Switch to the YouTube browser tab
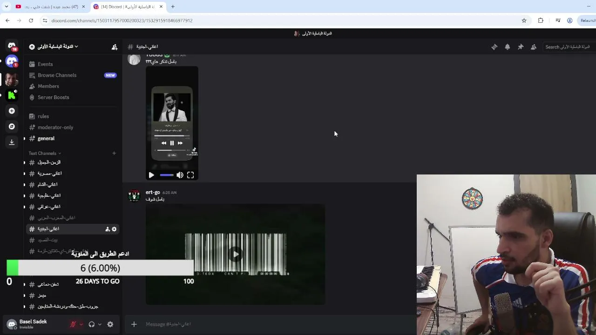The width and height of the screenshot is (596, 335). [50, 7]
